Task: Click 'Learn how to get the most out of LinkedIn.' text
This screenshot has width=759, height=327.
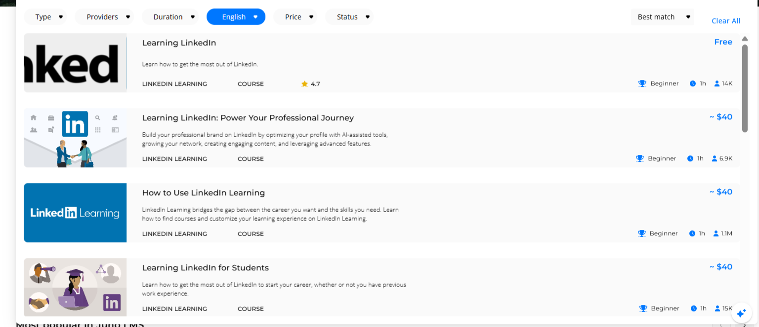Action: 200,64
